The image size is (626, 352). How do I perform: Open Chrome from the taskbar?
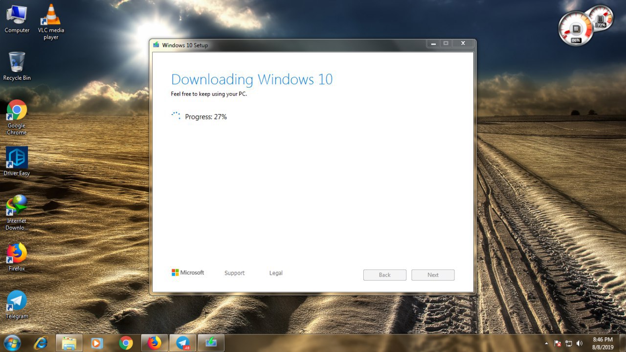(x=126, y=343)
